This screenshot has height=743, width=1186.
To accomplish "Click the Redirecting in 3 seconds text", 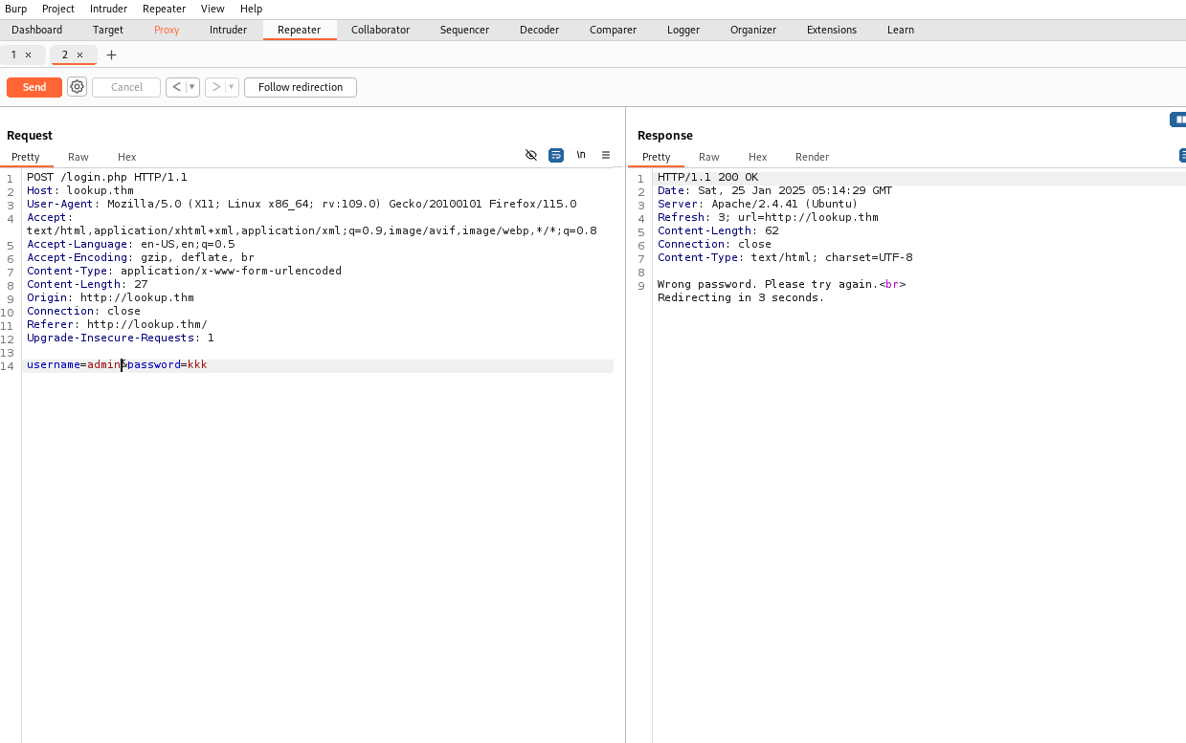I will coord(741,298).
